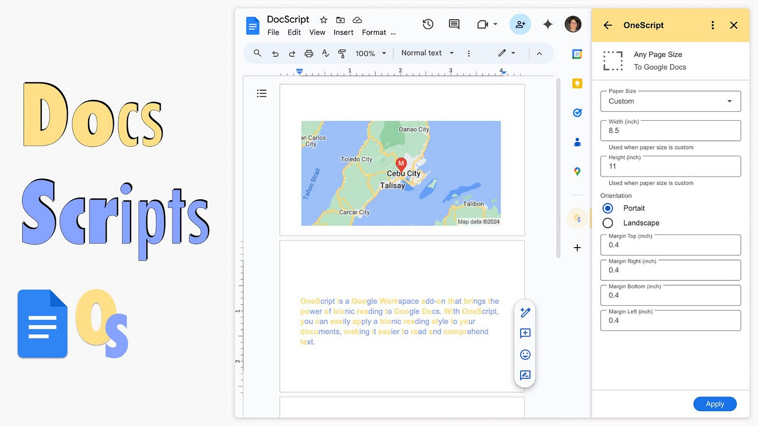Screen dimensions: 758x426
Task: Open the View menu
Action: [x=317, y=32]
